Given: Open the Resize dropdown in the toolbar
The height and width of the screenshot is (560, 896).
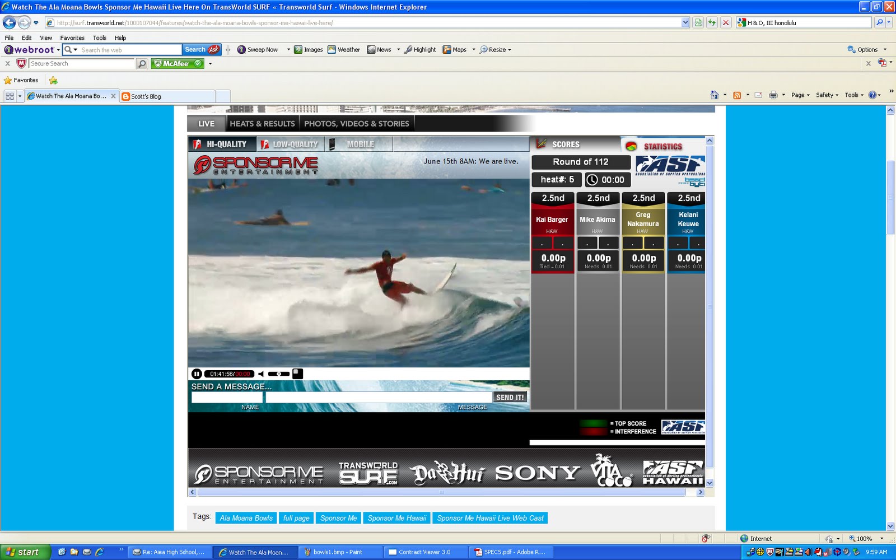Looking at the screenshot, I should 495,49.
